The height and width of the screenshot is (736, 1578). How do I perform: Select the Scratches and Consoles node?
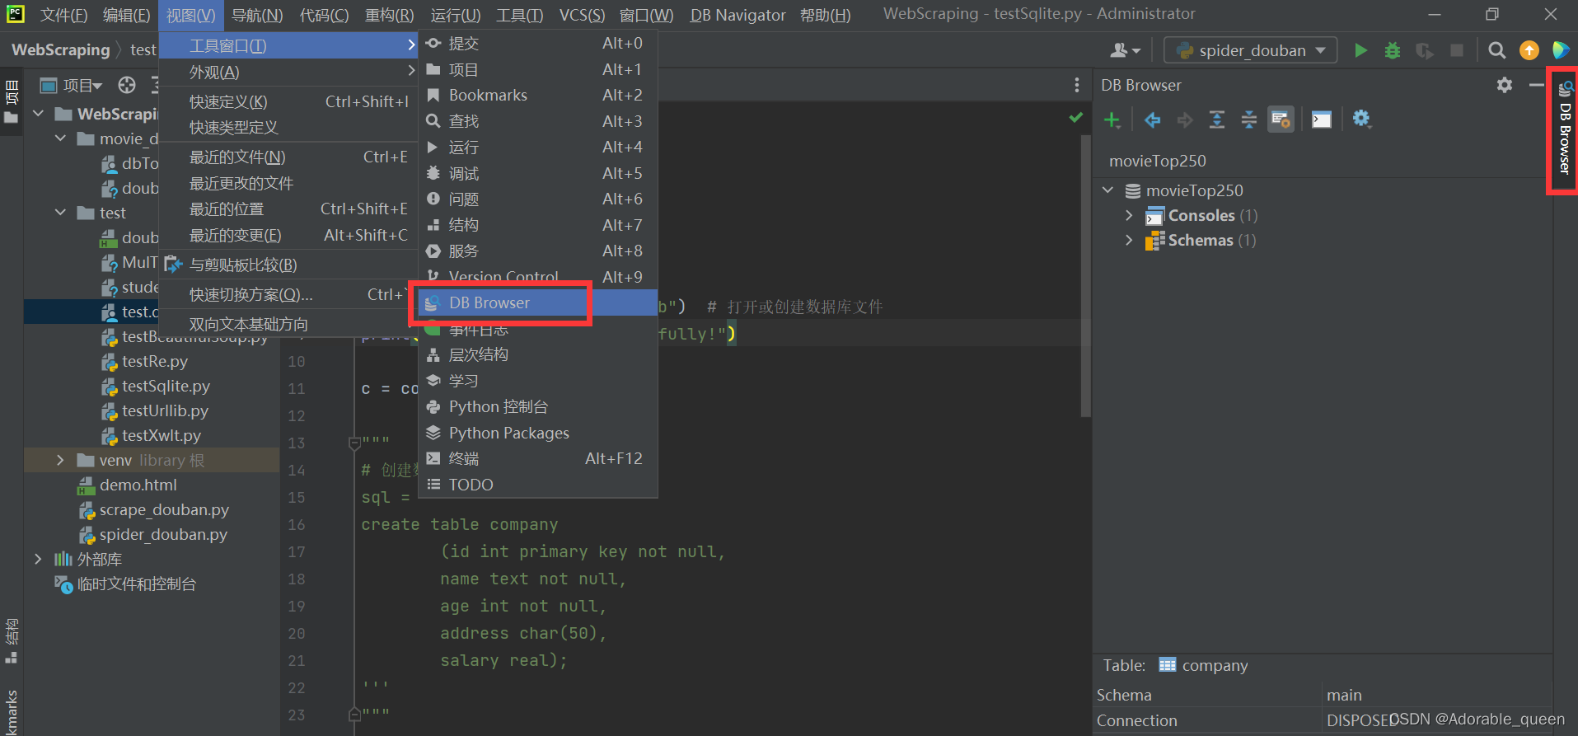(x=136, y=584)
